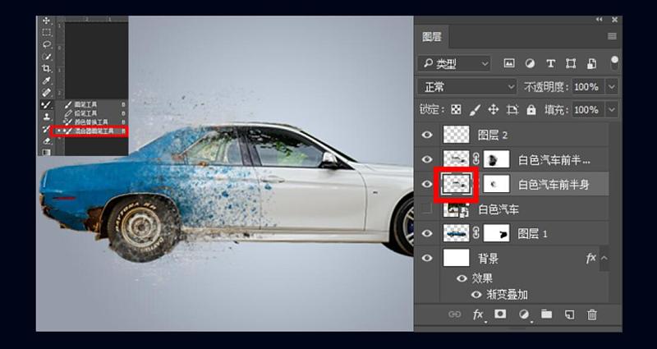This screenshot has width=657, height=349.
Task: Click the mask link on 白色汽车前半... layer
Action: (476, 159)
